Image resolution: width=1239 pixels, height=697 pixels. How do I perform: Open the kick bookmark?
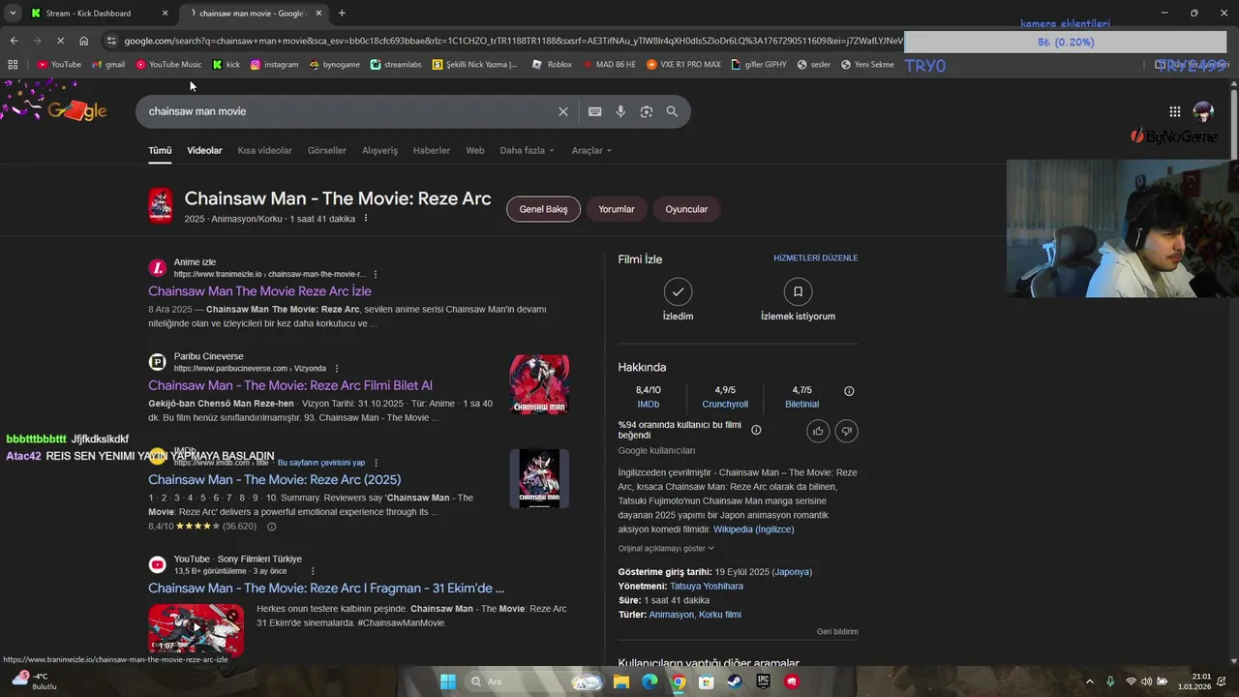click(x=227, y=65)
